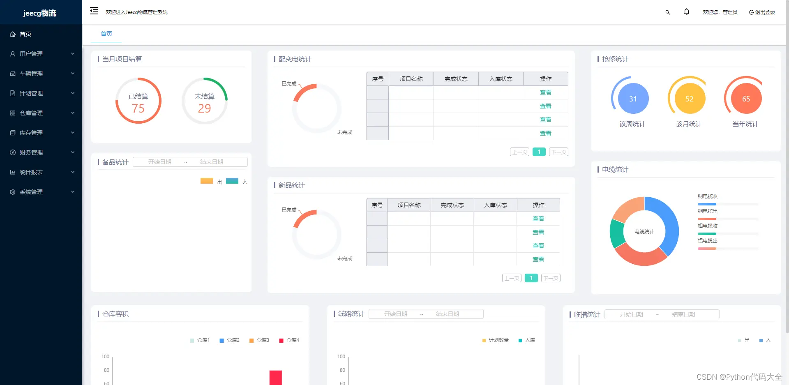Expand the 系统管理 menu chevron

pyautogui.click(x=73, y=192)
